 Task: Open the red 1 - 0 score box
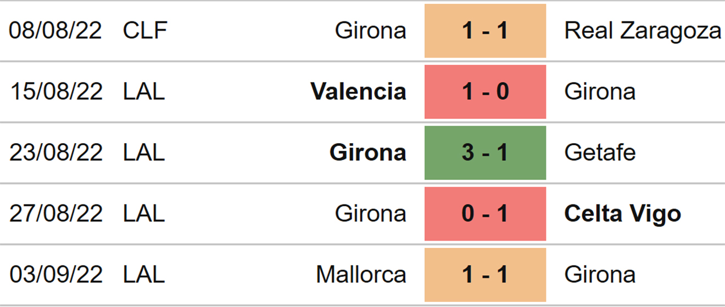[x=485, y=92]
